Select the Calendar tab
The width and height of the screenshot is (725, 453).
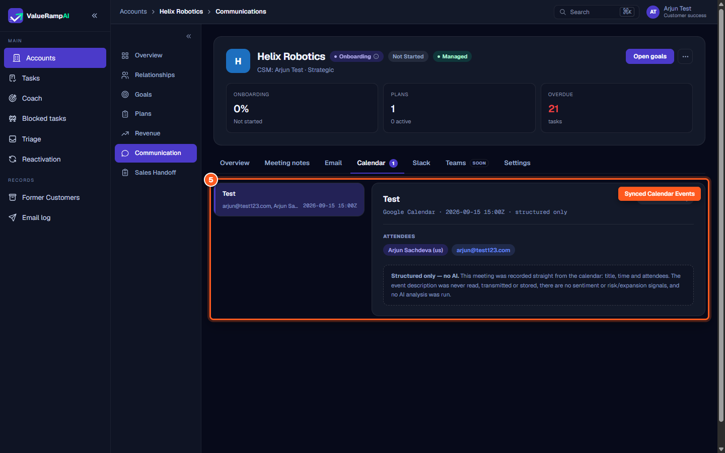tap(377, 163)
